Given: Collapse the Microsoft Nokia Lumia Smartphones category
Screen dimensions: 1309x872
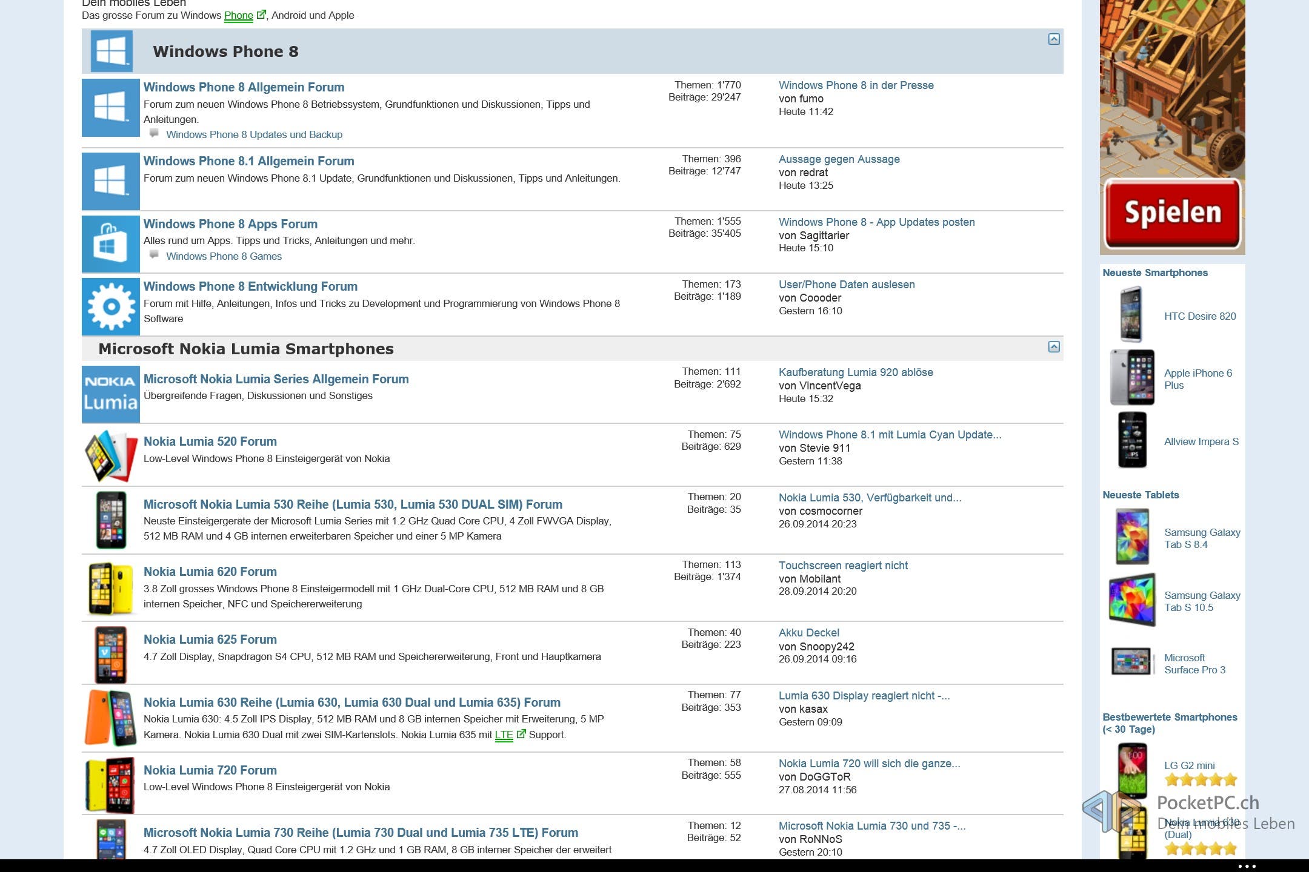Looking at the screenshot, I should coord(1054,347).
